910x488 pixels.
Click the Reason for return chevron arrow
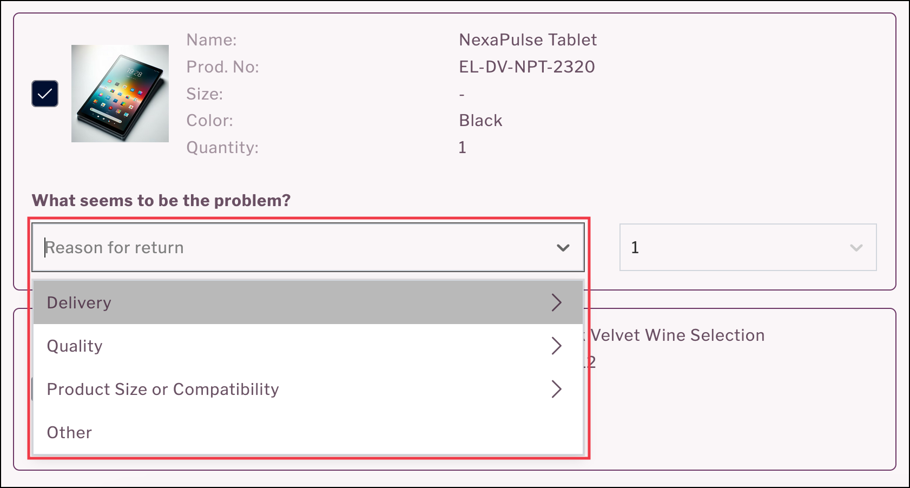[x=563, y=247]
